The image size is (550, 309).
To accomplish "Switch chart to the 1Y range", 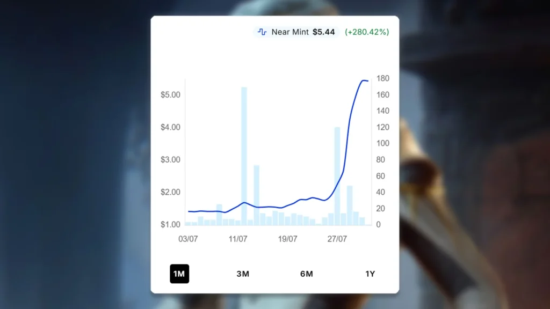I will click(370, 274).
